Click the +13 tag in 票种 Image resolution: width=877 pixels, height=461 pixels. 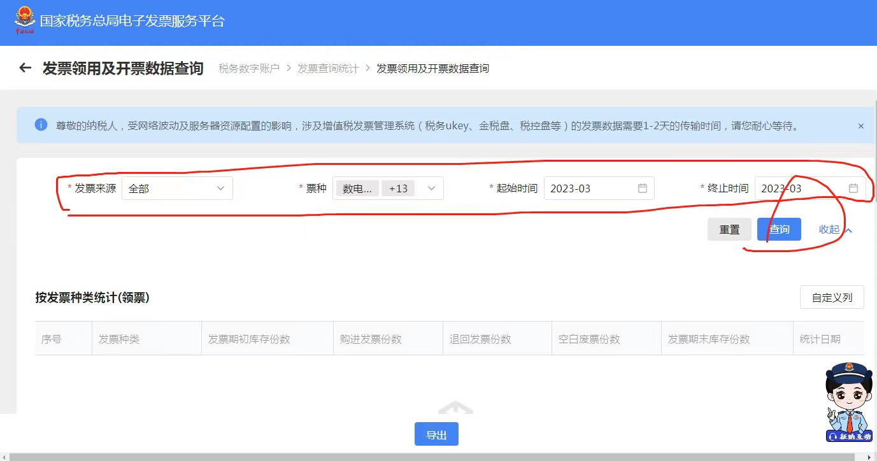(x=398, y=188)
